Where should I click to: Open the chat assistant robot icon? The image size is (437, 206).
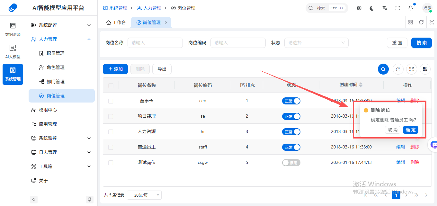(x=433, y=145)
